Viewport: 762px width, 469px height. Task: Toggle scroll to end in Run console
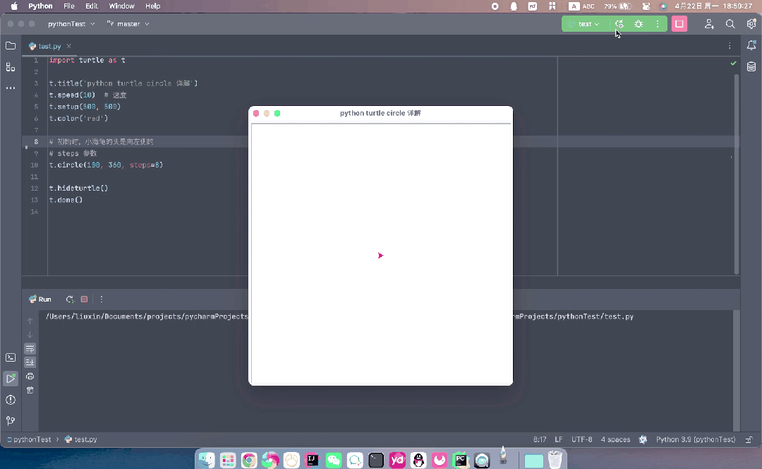tap(30, 362)
